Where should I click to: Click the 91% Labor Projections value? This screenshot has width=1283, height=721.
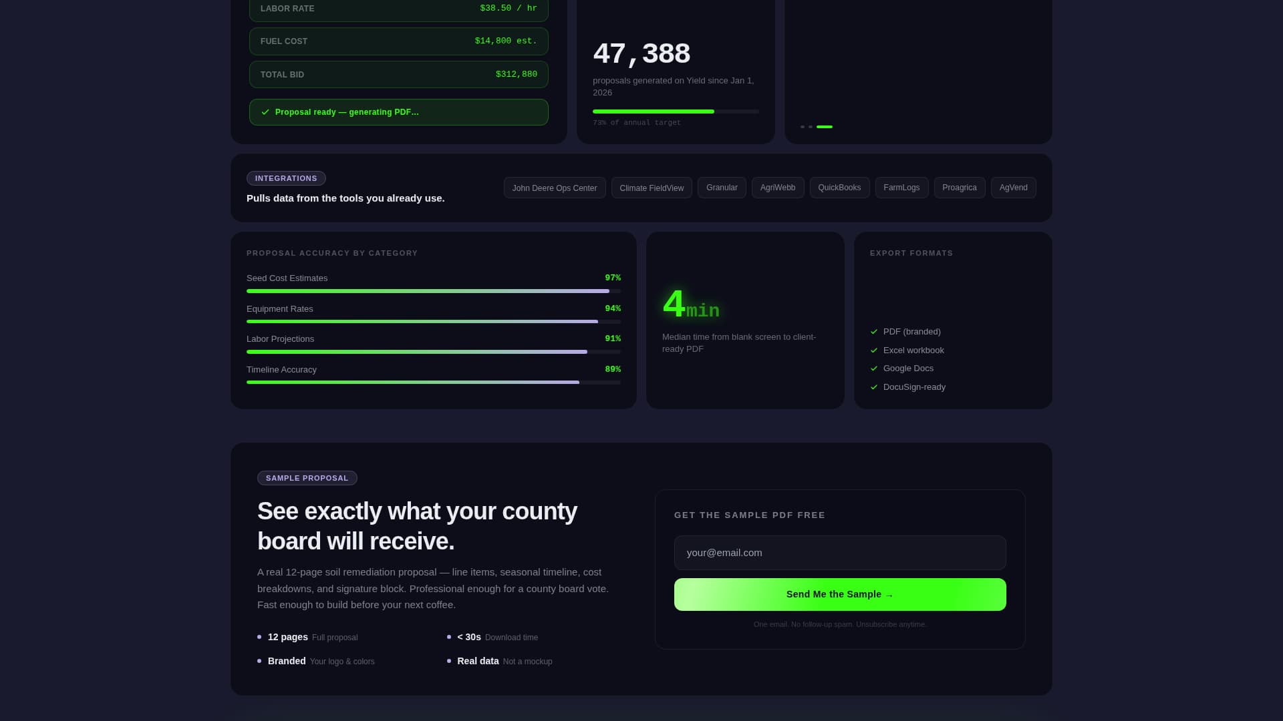[613, 339]
